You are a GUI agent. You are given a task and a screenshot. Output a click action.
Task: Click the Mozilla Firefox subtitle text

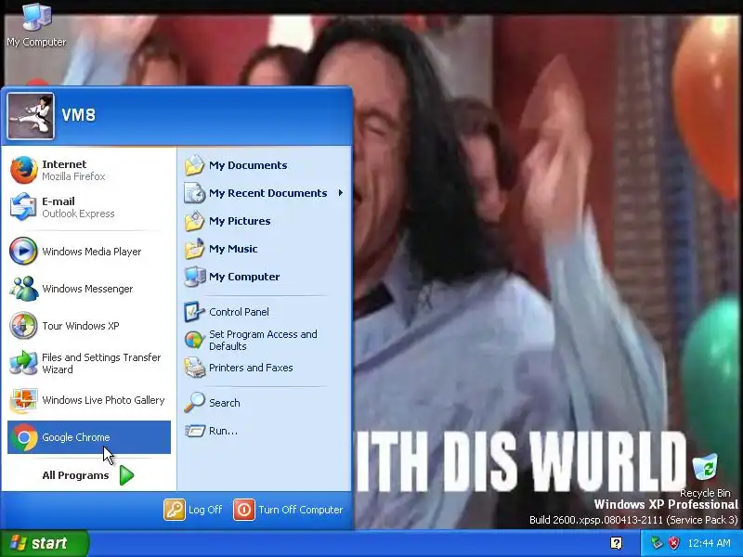73,176
